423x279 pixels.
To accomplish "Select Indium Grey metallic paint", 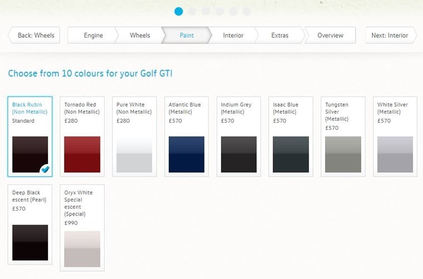I will point(239,154).
